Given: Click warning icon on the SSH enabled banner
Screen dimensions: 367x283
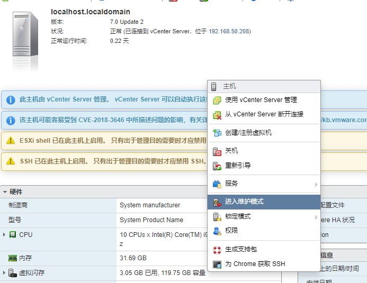Looking at the screenshot, I should tap(11, 161).
